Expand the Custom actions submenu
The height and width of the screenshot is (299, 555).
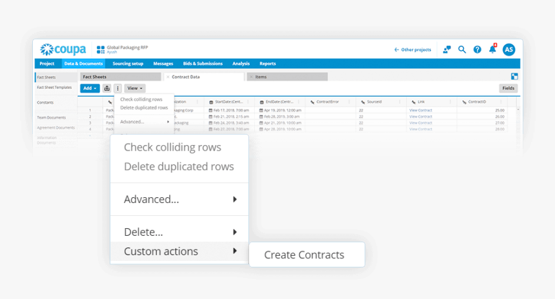179,251
